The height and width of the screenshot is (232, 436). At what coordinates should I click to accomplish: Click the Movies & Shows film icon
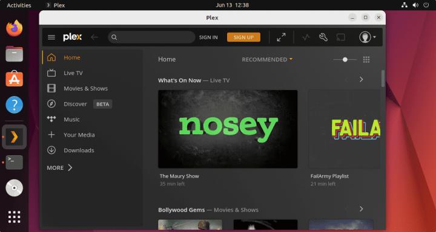51,89
